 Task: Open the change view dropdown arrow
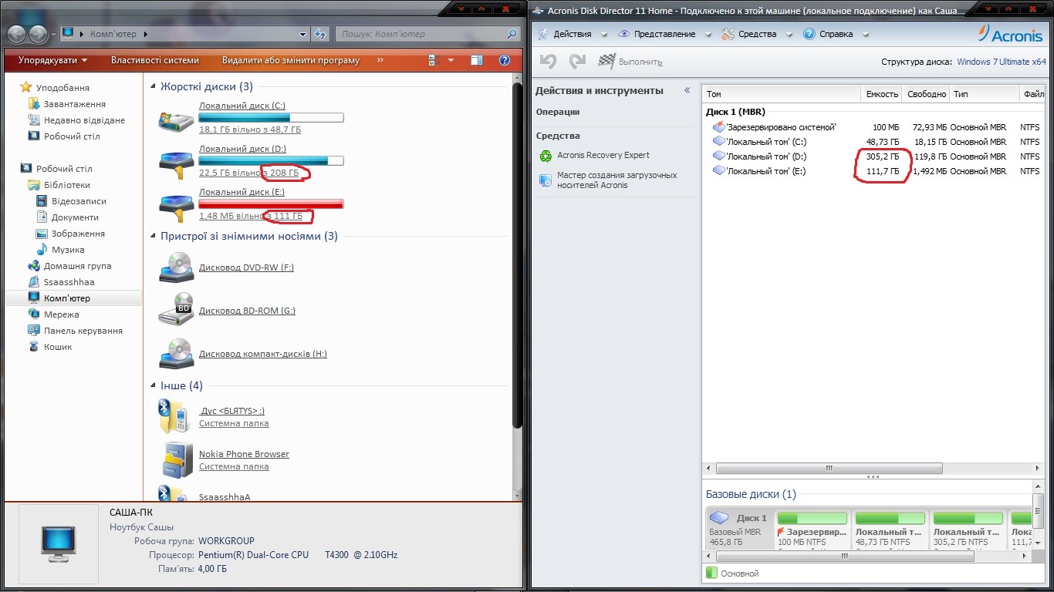click(x=451, y=60)
